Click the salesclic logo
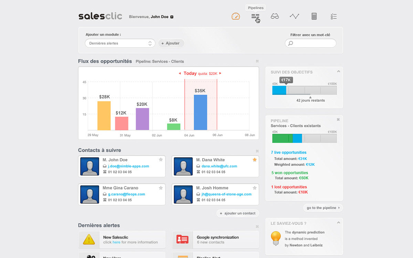The height and width of the screenshot is (258, 413). [100, 16]
